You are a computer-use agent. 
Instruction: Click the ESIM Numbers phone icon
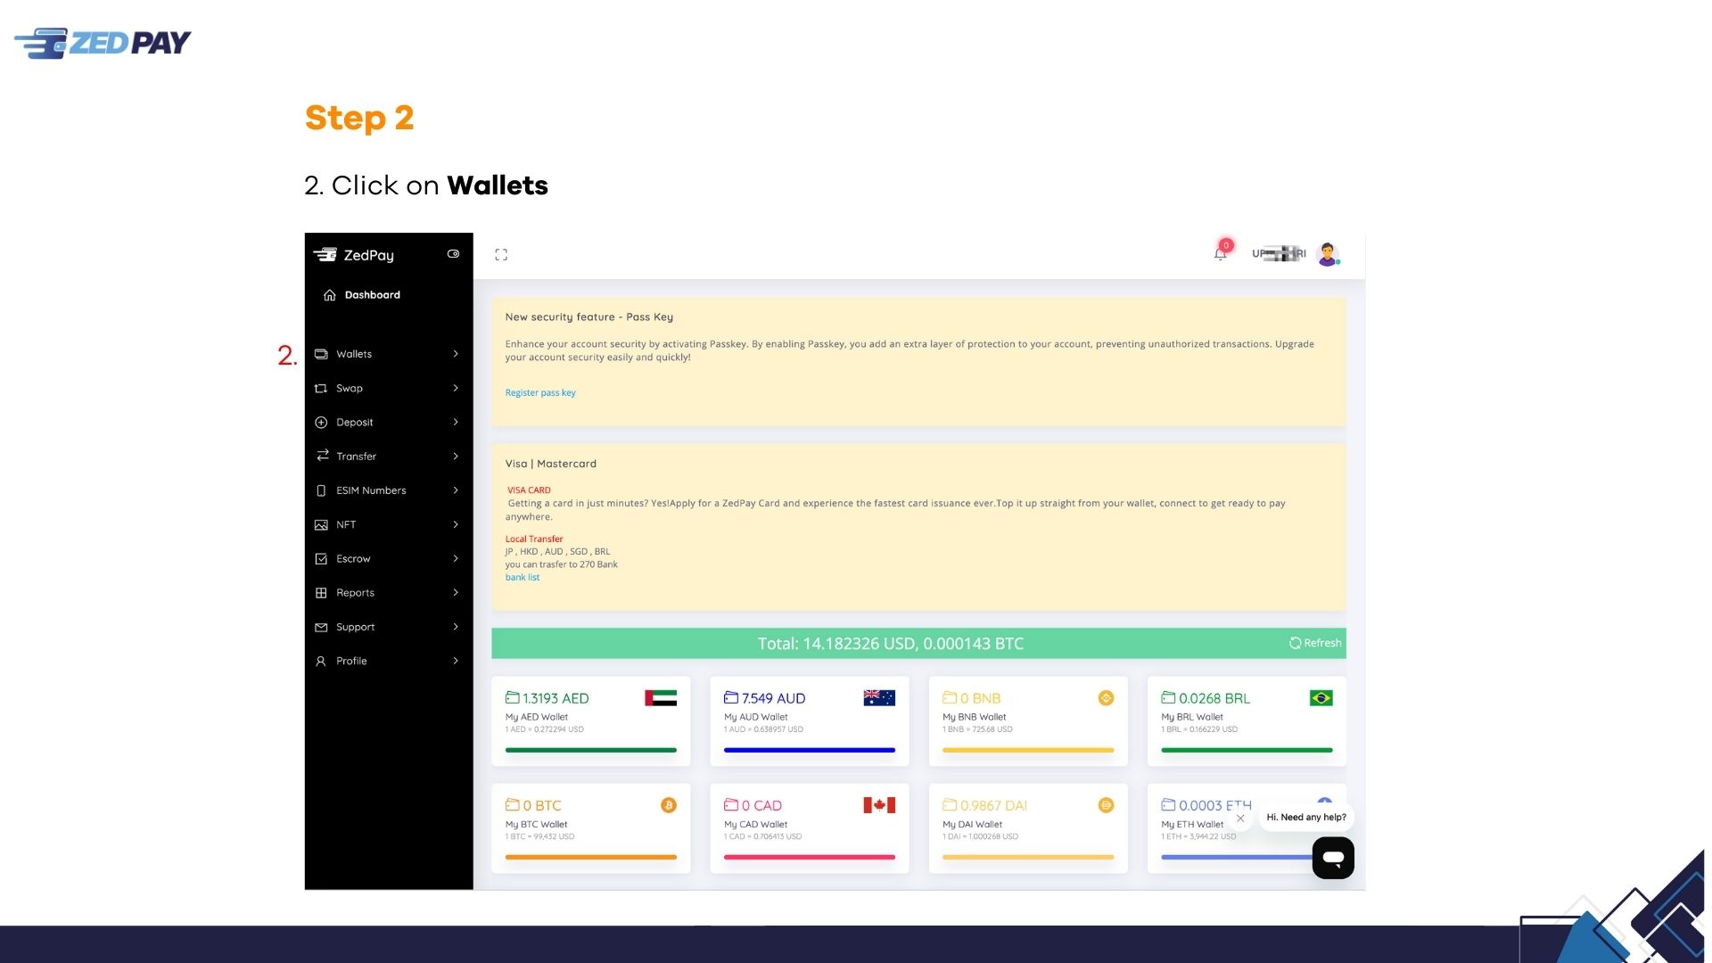[321, 490]
